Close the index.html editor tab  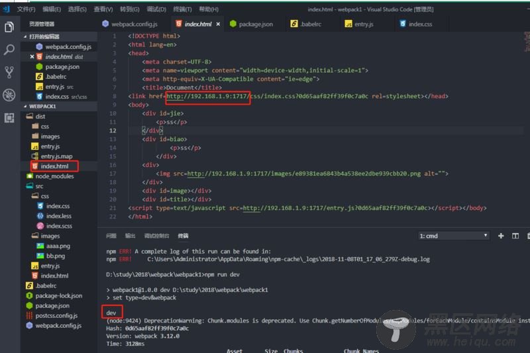click(218, 24)
